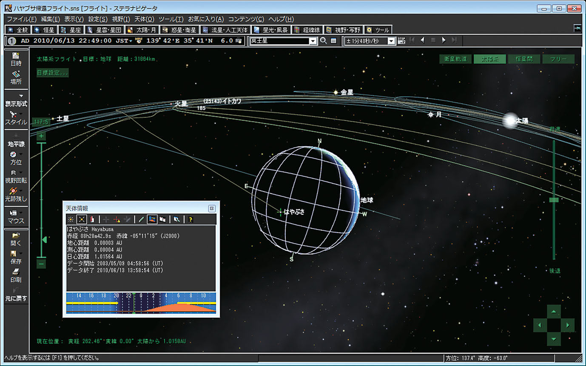This screenshot has height=366, width=586.
Task: Click the play backward button
Action: point(422,40)
